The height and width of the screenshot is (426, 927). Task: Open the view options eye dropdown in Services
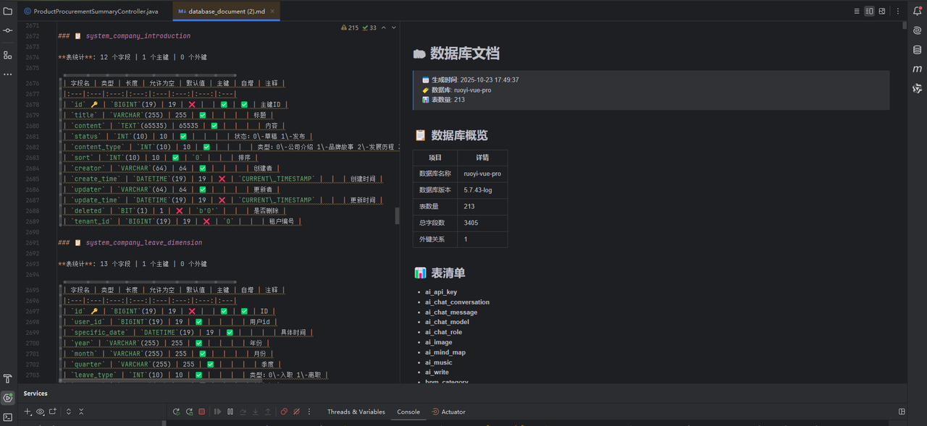tap(41, 412)
